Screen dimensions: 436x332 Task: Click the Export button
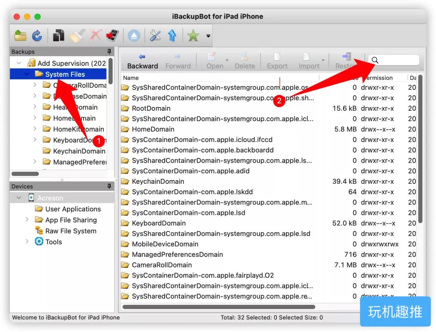pos(277,61)
